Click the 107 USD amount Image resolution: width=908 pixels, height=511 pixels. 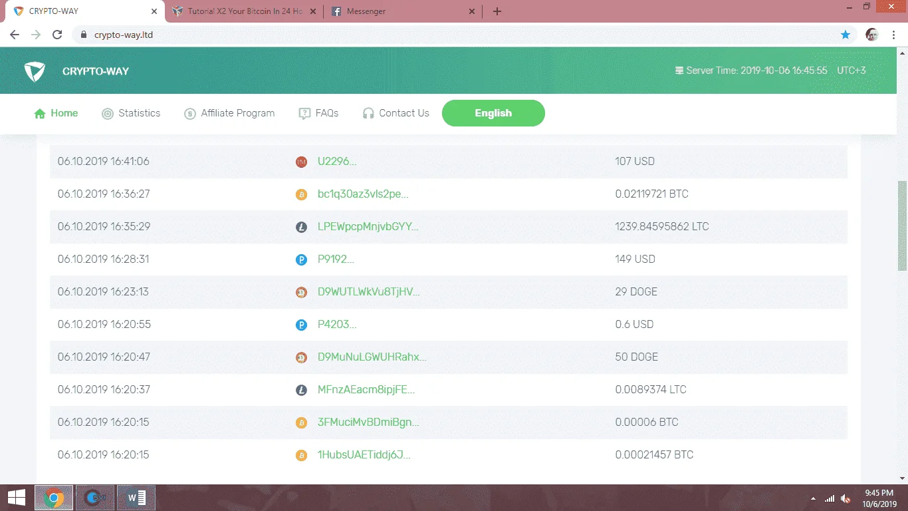tap(635, 162)
